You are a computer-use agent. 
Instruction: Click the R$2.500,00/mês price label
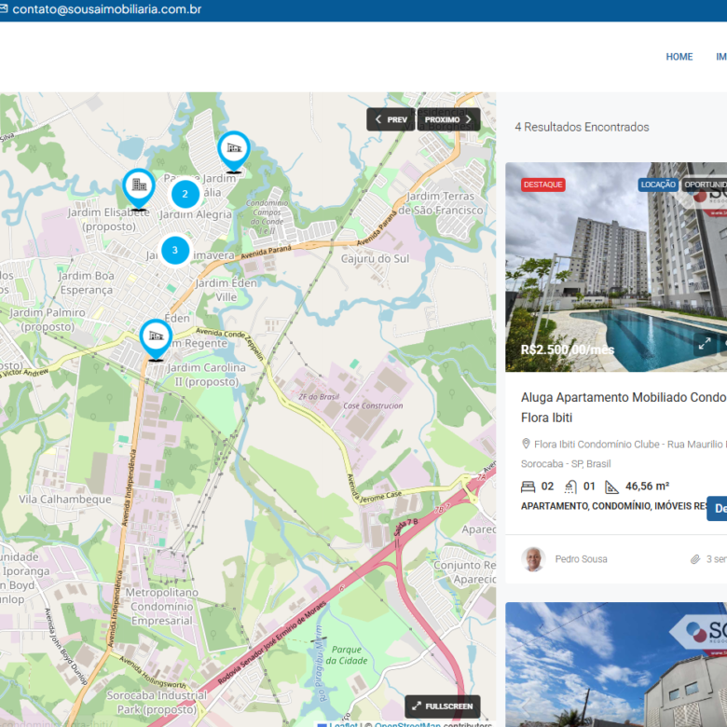568,350
